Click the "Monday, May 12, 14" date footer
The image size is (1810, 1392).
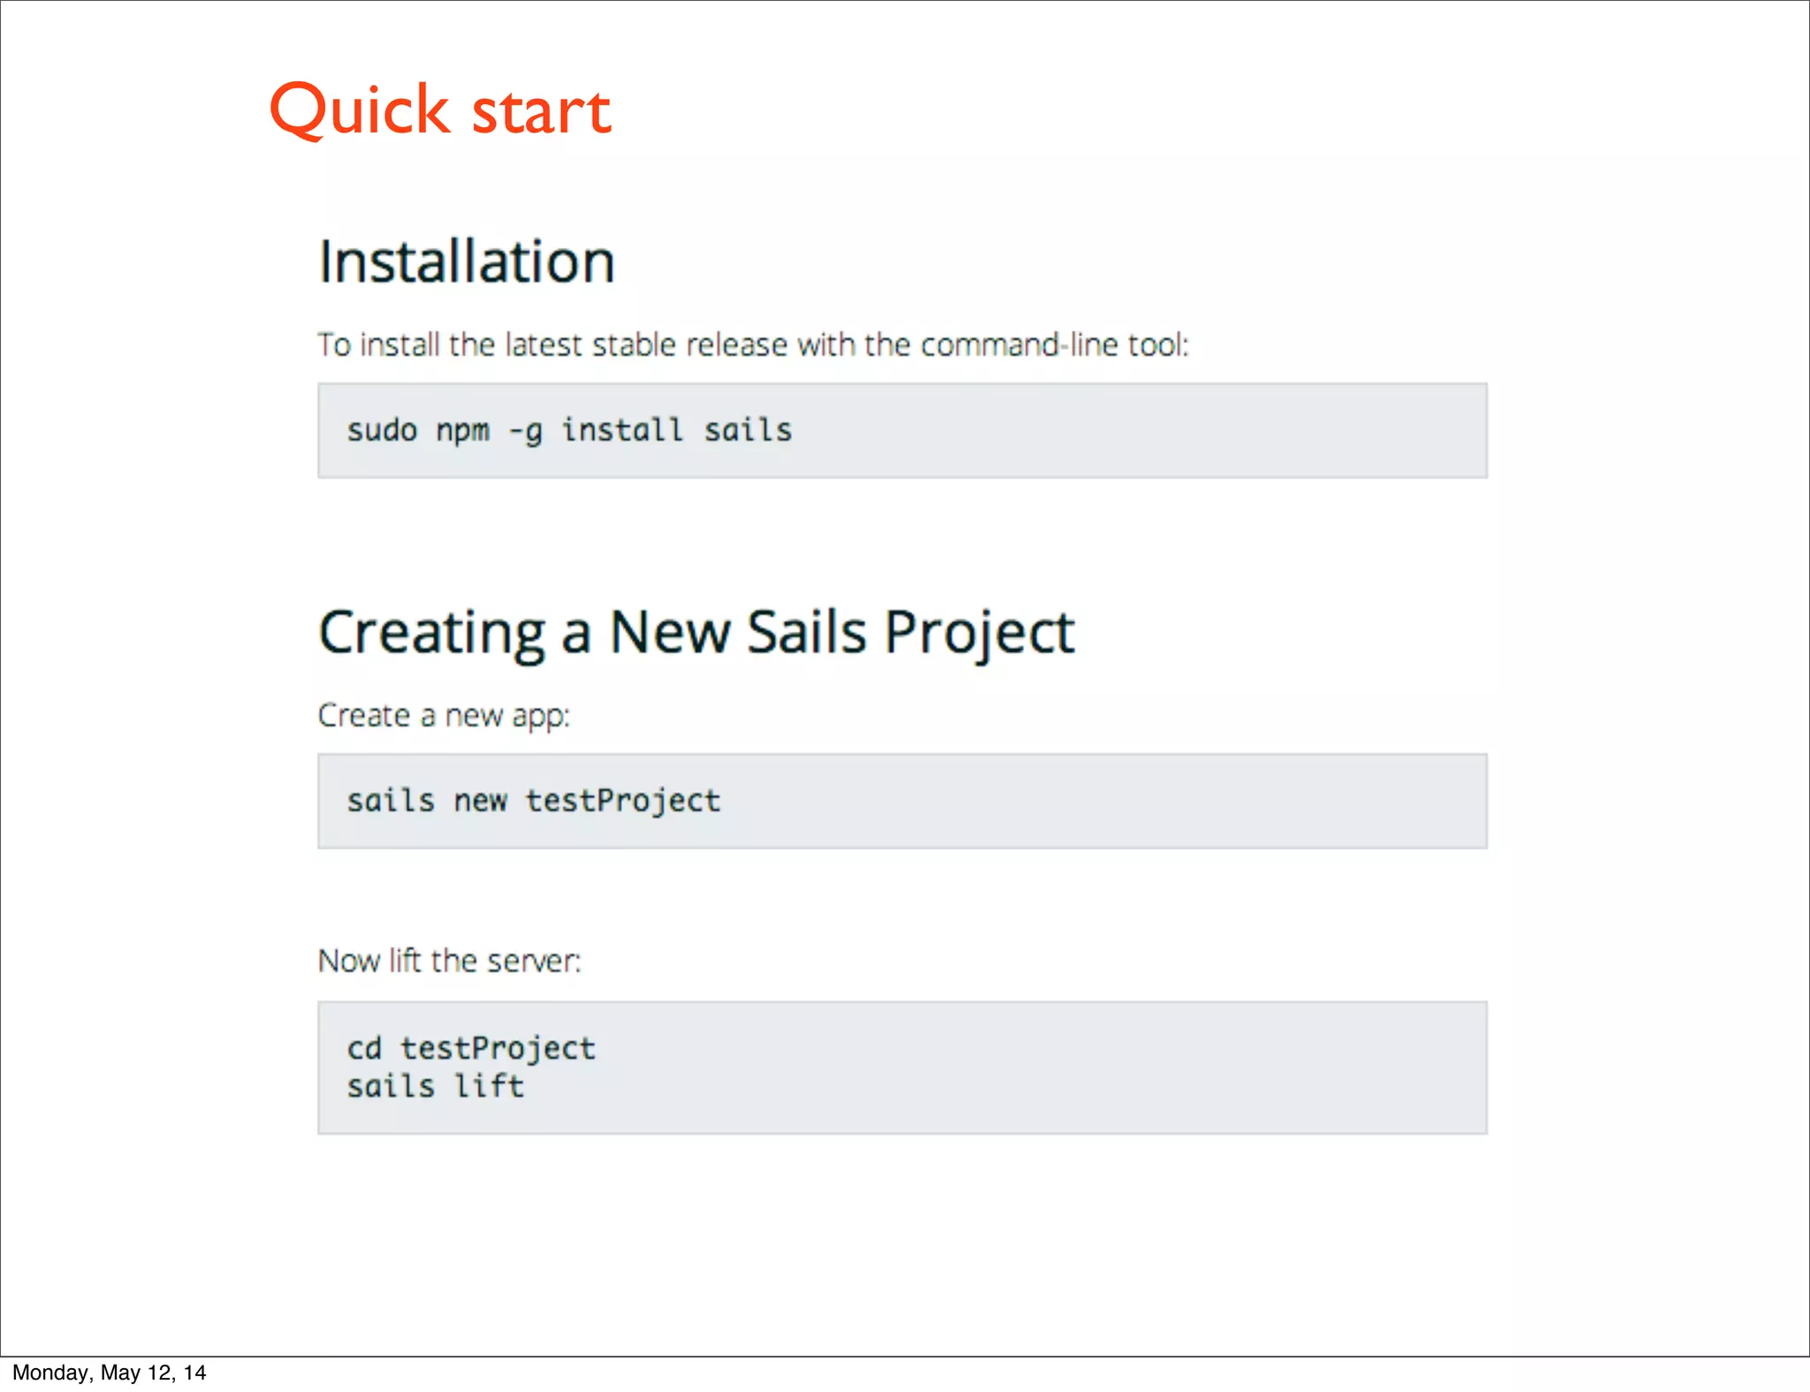pyautogui.click(x=109, y=1373)
